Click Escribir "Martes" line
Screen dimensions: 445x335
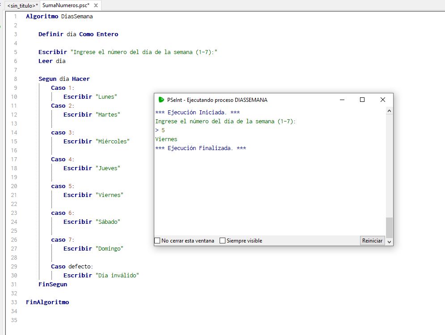[x=92, y=114]
